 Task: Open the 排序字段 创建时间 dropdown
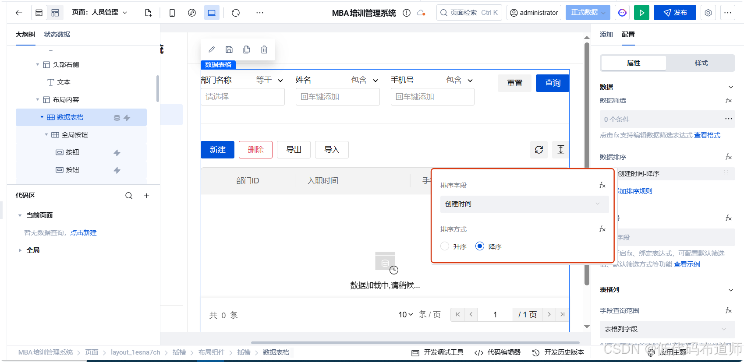point(524,204)
